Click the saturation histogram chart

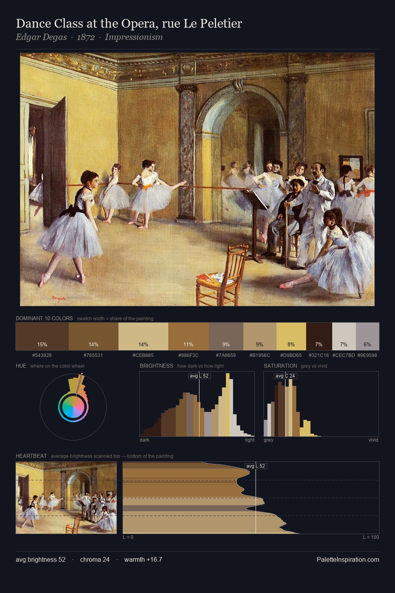[x=321, y=404]
